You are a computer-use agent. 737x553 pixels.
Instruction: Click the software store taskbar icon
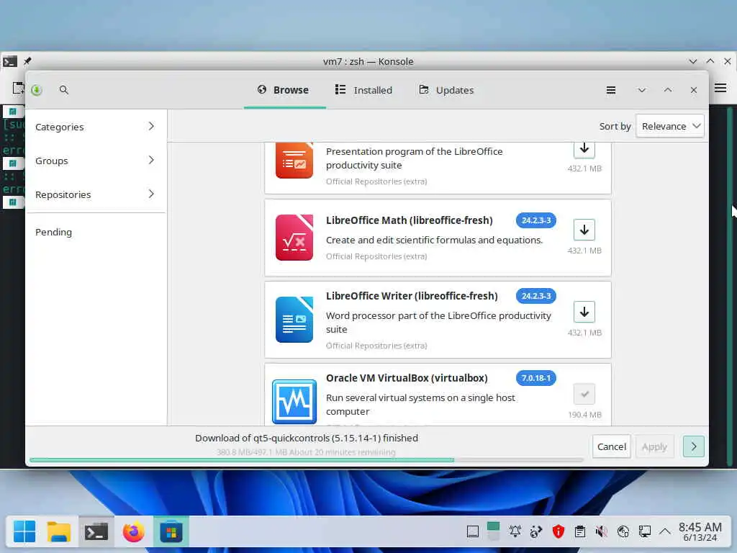pyautogui.click(x=171, y=532)
